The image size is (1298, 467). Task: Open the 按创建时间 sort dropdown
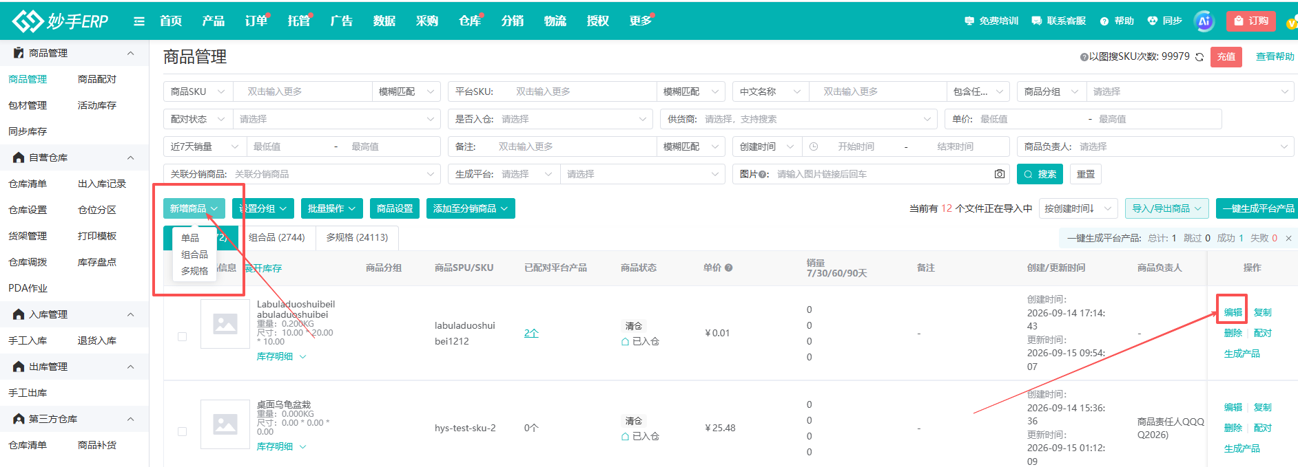1078,208
